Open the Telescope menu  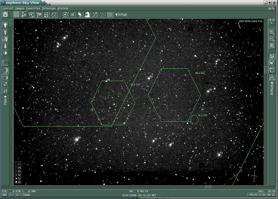49,8
